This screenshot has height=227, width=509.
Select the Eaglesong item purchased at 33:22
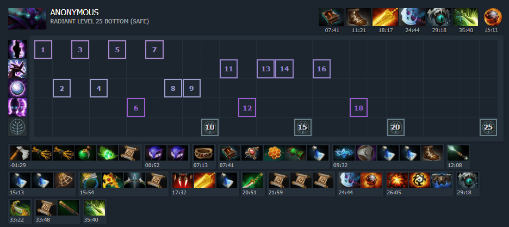[x=20, y=208]
